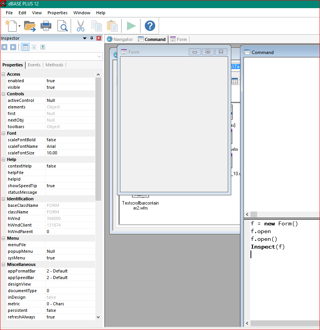320x330 pixels.
Task: Open the New file dropdown arrow
Action: (x=19, y=26)
